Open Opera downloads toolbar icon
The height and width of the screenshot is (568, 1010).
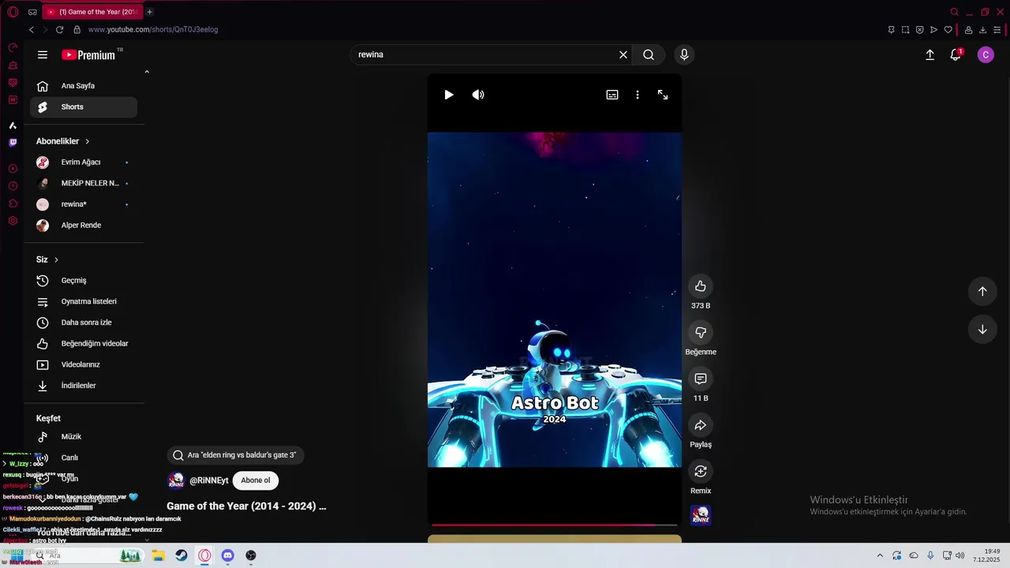click(983, 30)
